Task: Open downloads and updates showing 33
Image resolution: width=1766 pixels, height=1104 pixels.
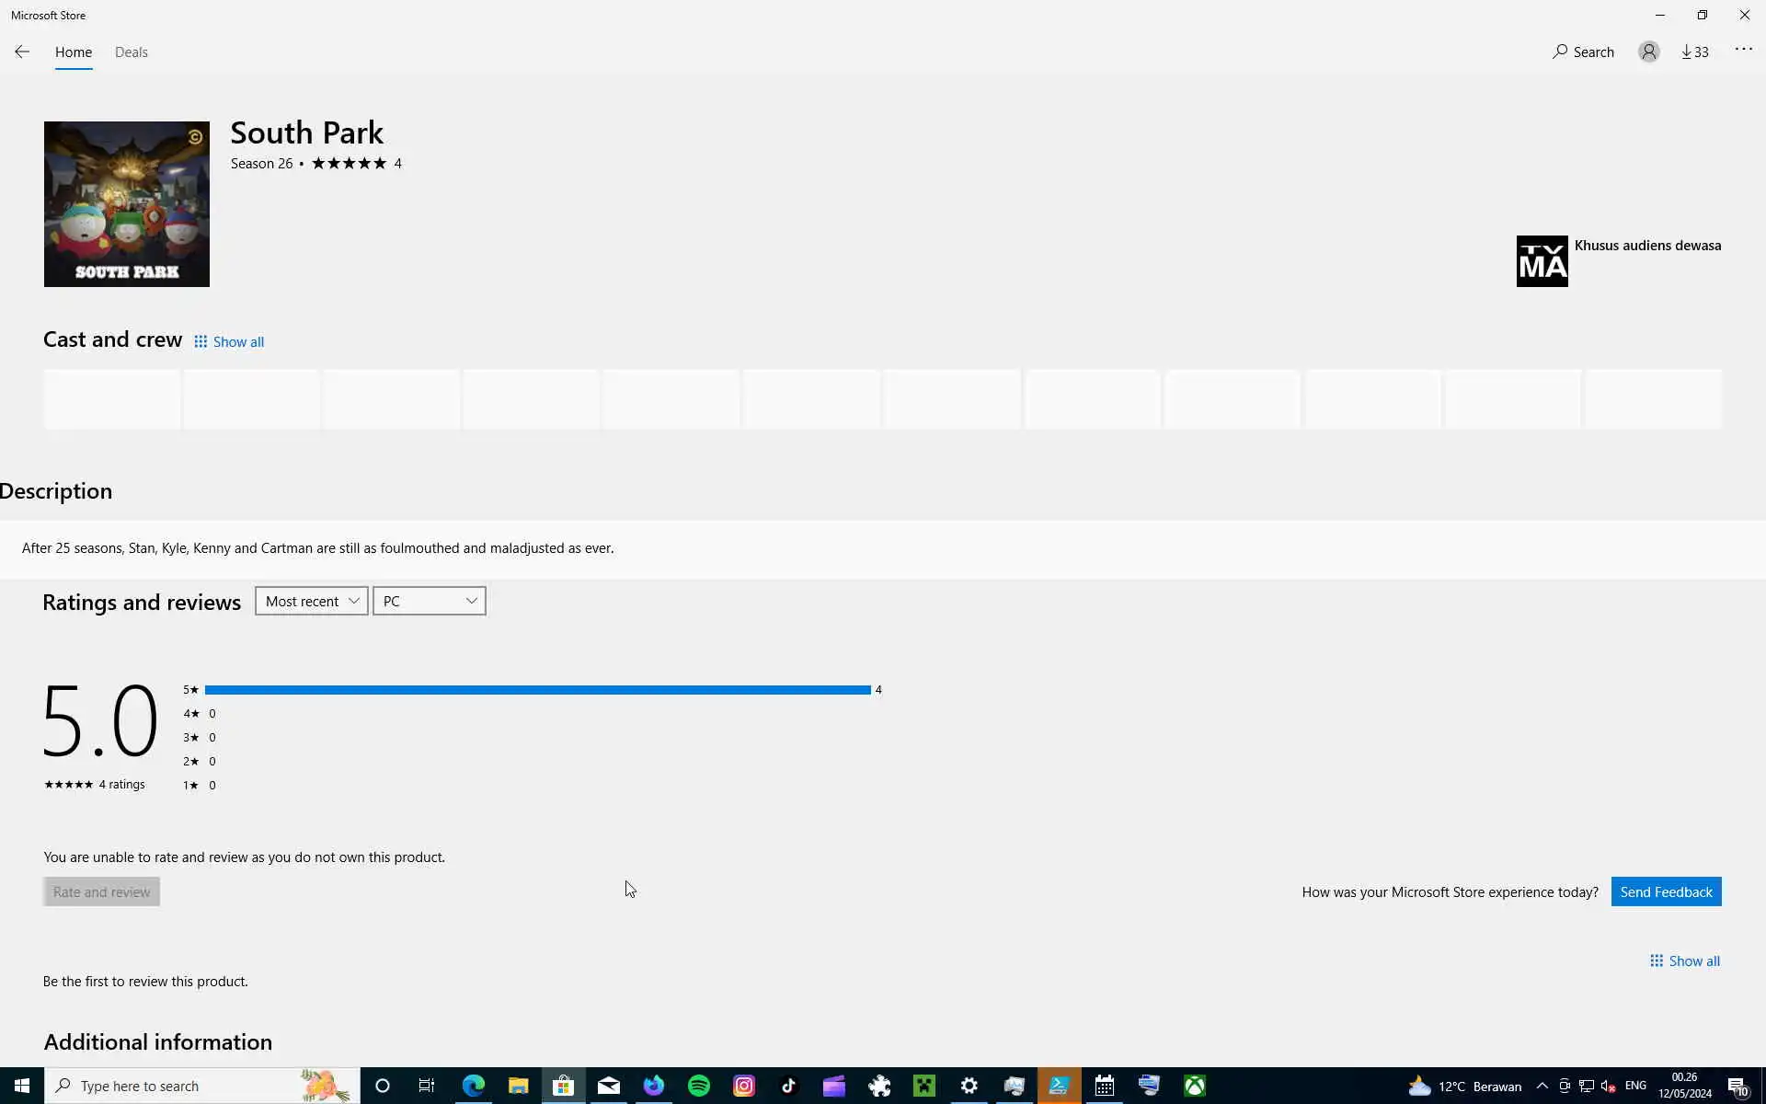Action: click(x=1695, y=52)
